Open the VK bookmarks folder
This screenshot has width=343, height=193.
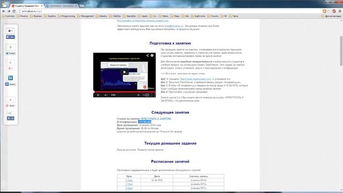(x=223, y=16)
